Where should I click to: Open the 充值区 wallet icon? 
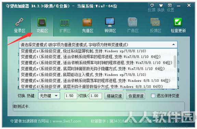(87, 22)
